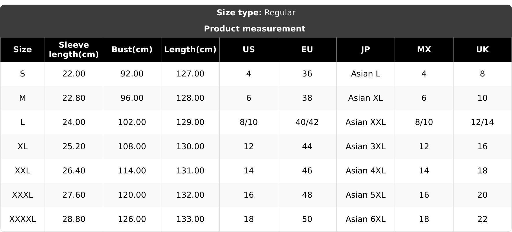The width and height of the screenshot is (512, 232).
Task: Click the UK column header
Action: click(482, 50)
